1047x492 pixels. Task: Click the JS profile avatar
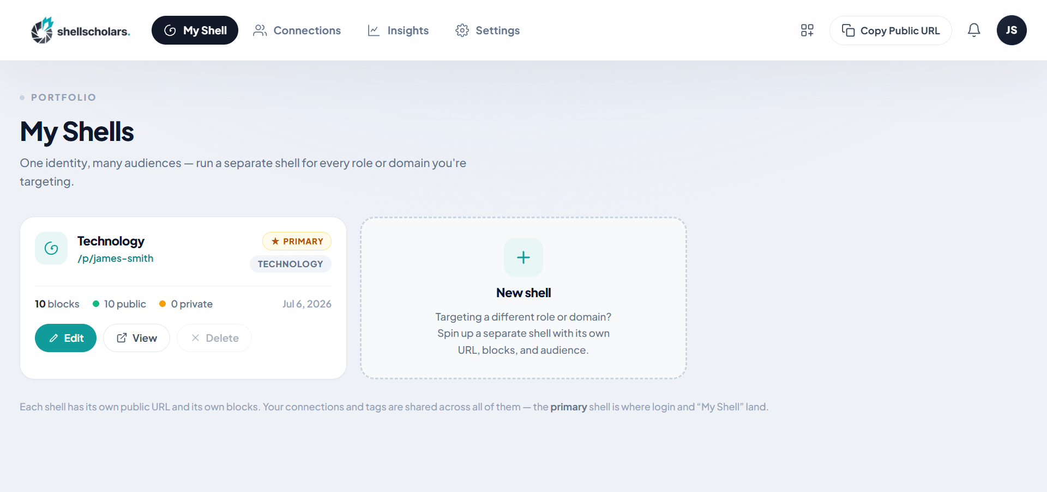click(x=1012, y=30)
